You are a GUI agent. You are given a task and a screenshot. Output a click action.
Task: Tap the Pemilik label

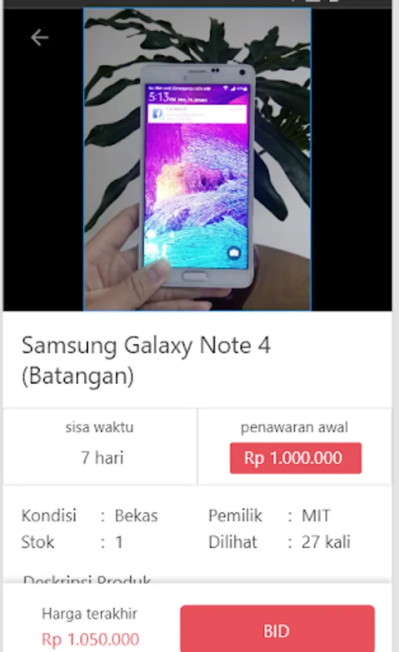pyautogui.click(x=235, y=516)
